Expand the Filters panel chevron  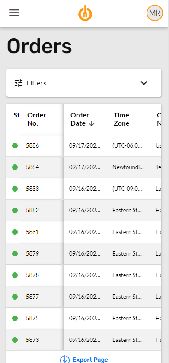pos(144,83)
